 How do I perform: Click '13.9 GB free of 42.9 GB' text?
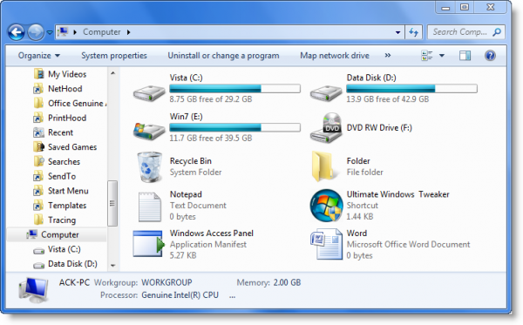[388, 99]
